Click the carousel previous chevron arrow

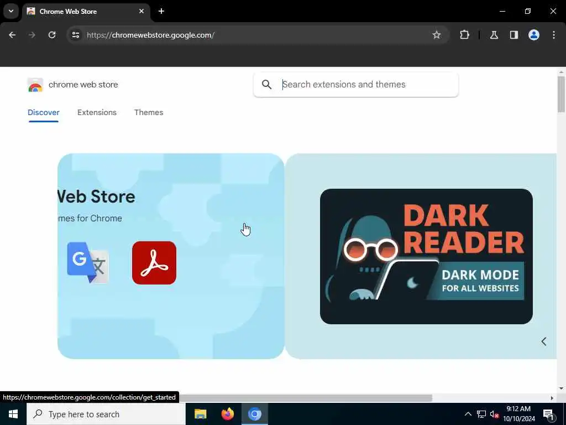pyautogui.click(x=544, y=341)
